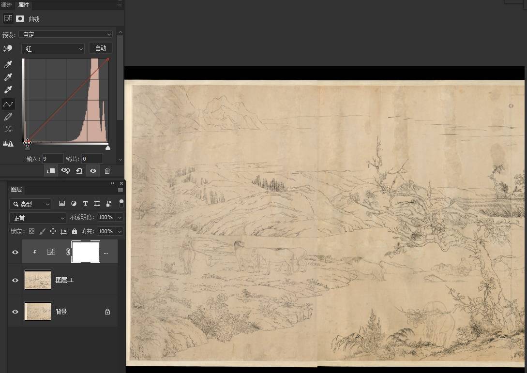Choose the edit points curve tool
Viewport: 527px width, 373px height.
(8, 104)
